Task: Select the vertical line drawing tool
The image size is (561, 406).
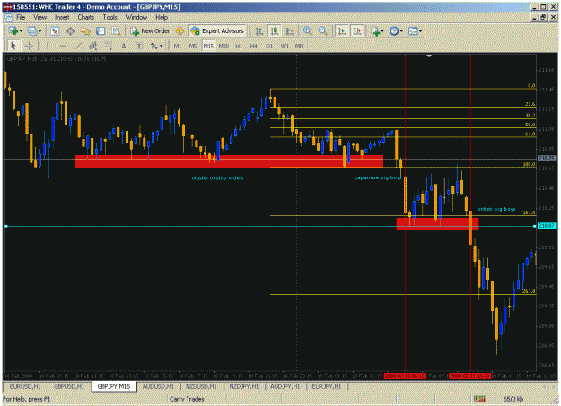Action: click(48, 46)
